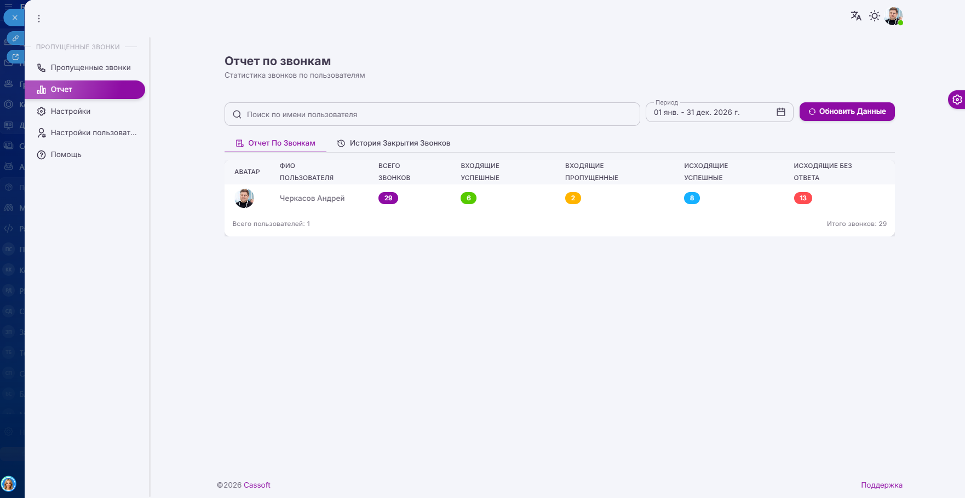The height and width of the screenshot is (498, 965).
Task: Click the copy link icon
Action: click(x=15, y=38)
